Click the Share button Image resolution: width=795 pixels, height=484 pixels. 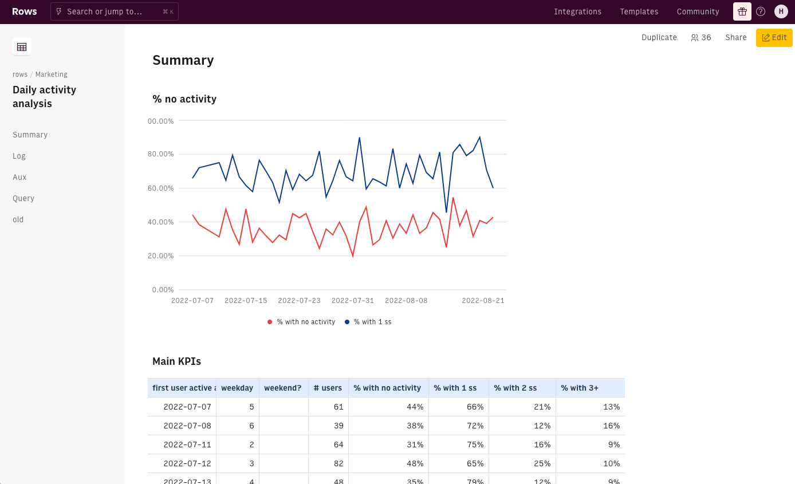pyautogui.click(x=736, y=37)
